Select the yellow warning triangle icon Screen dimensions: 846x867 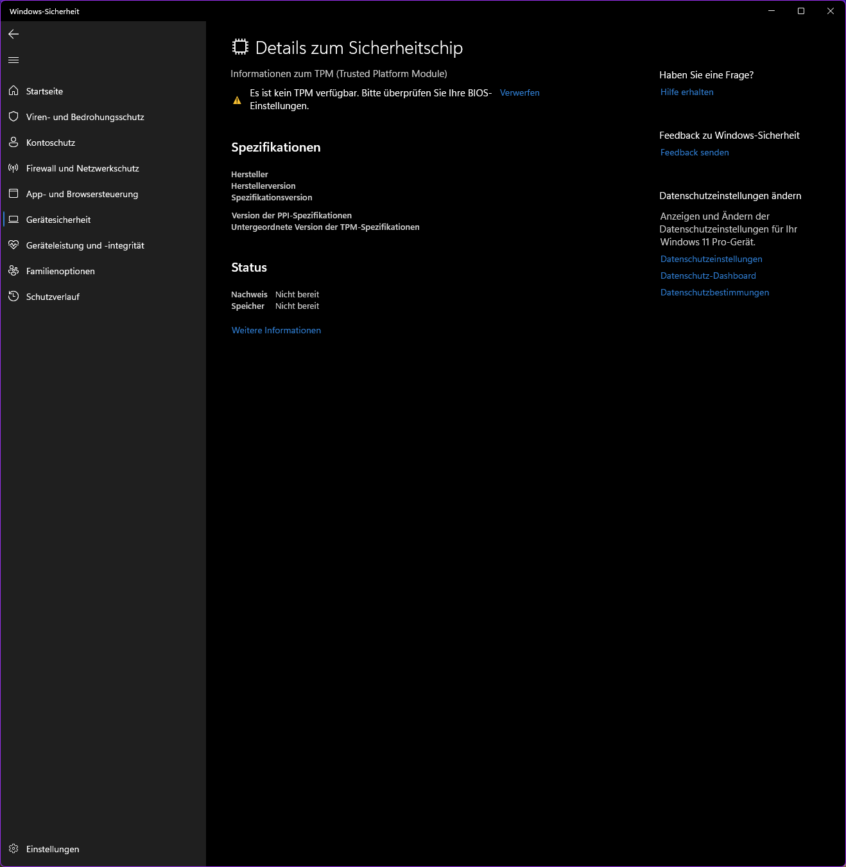tap(237, 100)
